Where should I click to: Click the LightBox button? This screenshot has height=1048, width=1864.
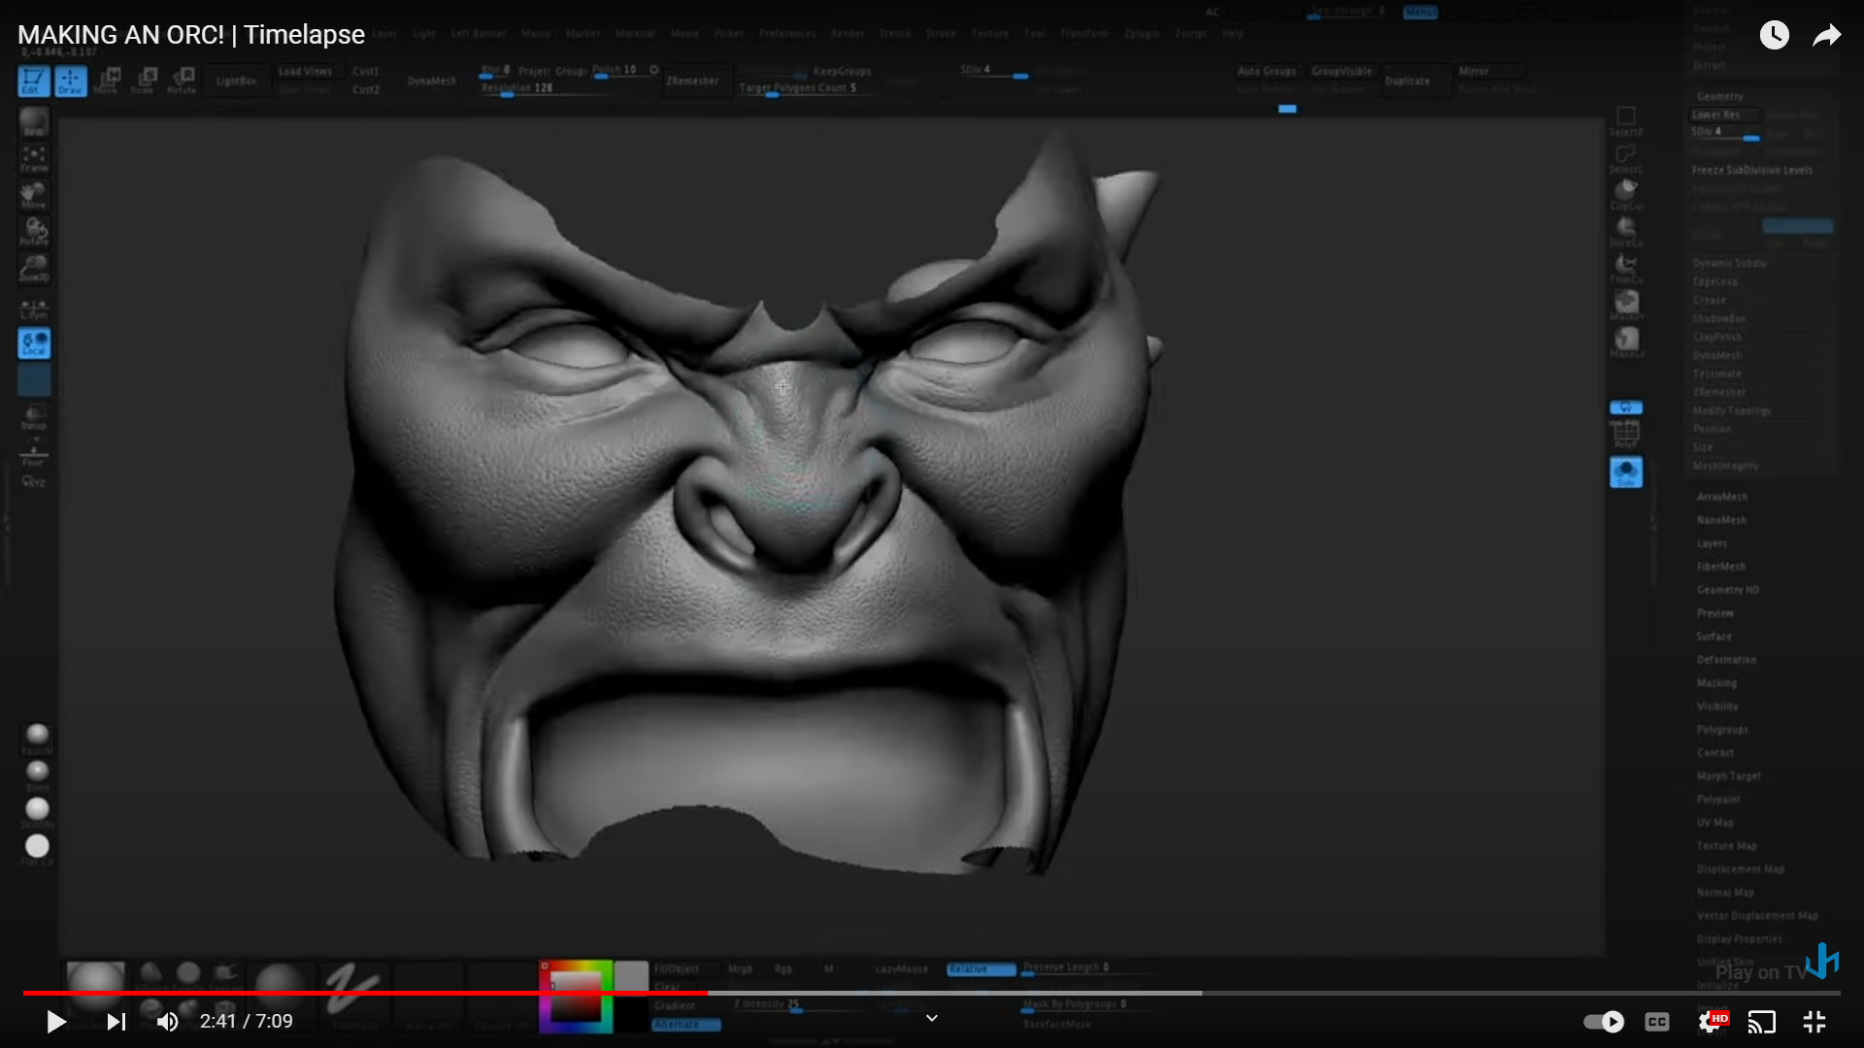pos(236,81)
